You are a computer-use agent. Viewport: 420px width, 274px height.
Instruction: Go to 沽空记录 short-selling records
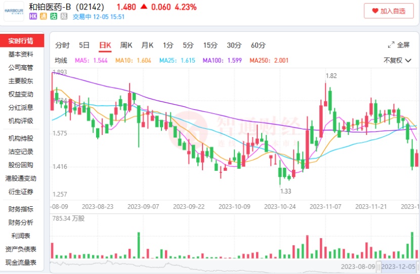pyautogui.click(x=21, y=152)
